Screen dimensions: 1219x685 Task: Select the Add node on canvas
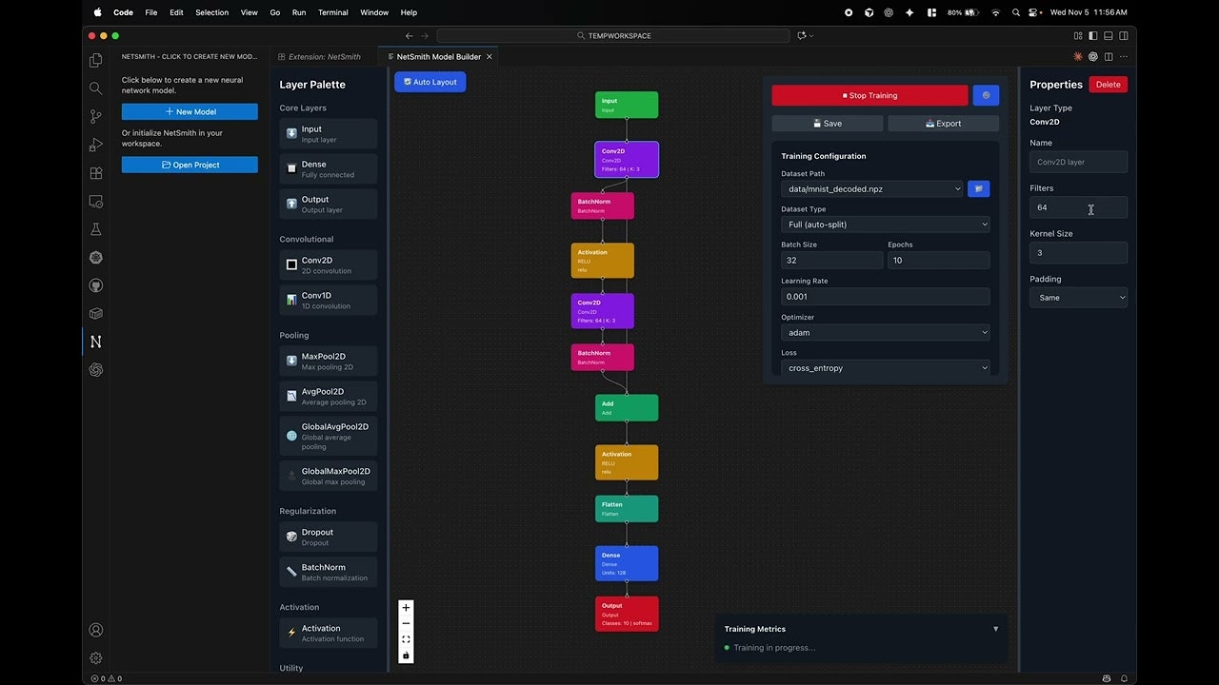[x=627, y=407]
